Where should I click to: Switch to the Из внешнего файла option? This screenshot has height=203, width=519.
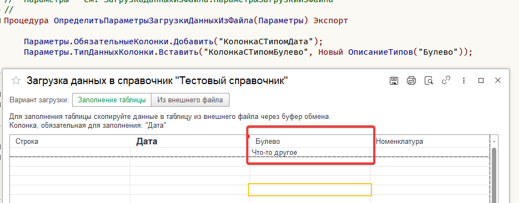tap(190, 100)
